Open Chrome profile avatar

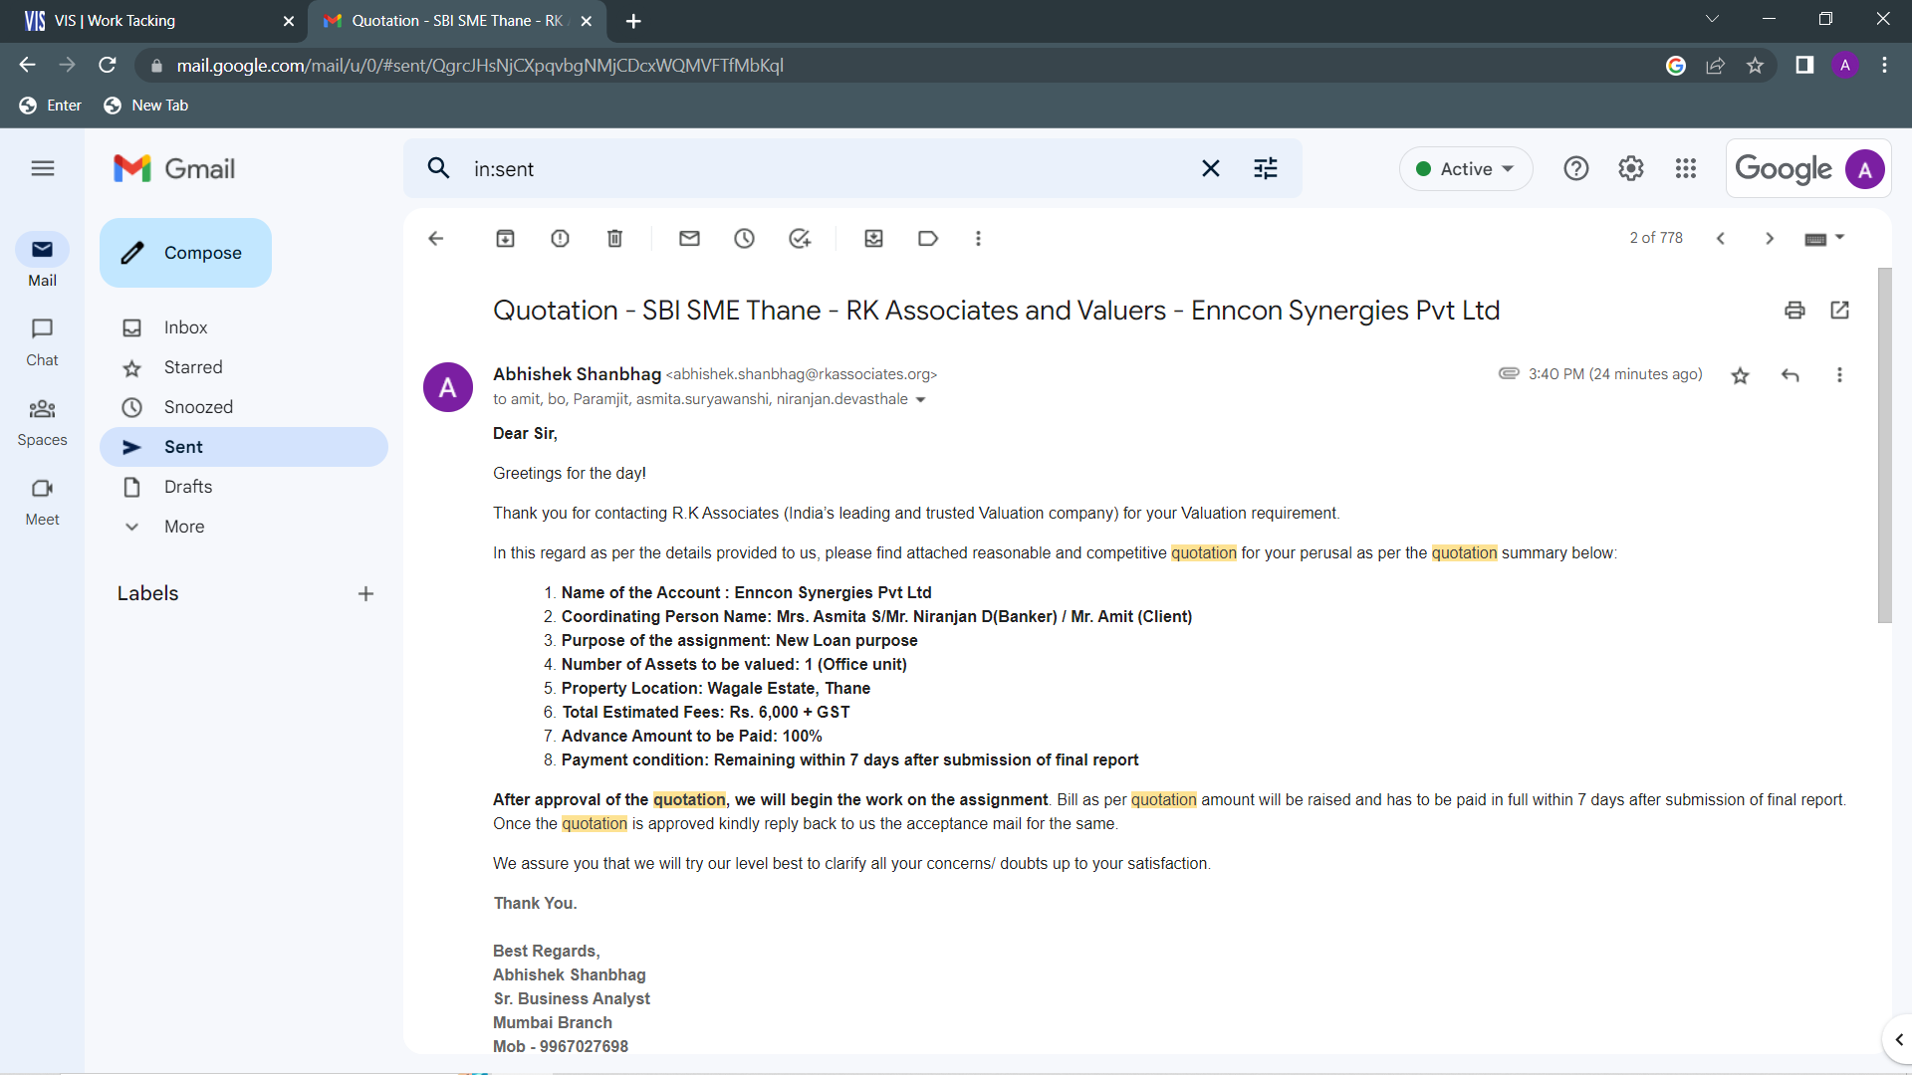[x=1845, y=66]
